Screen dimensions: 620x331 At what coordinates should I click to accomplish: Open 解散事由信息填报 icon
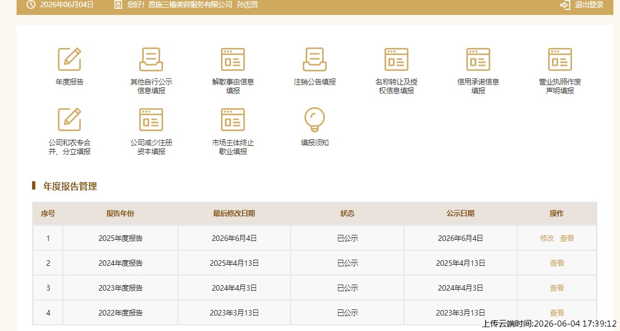click(233, 59)
